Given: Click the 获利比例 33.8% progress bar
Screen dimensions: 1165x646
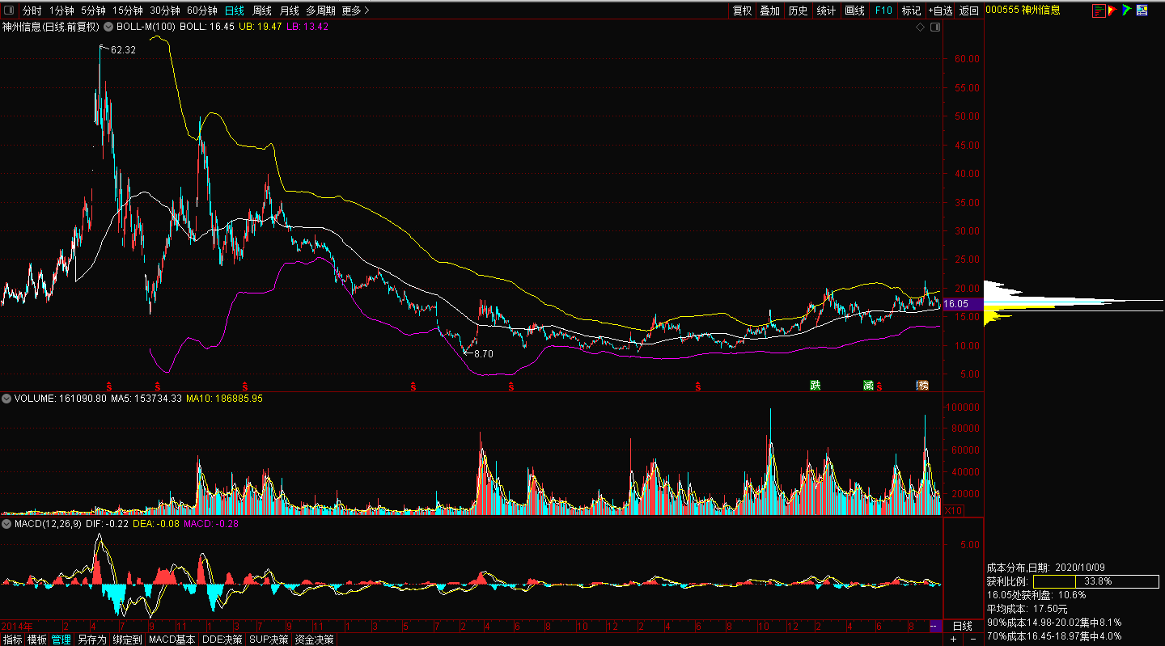Looking at the screenshot, I should point(1095,581).
